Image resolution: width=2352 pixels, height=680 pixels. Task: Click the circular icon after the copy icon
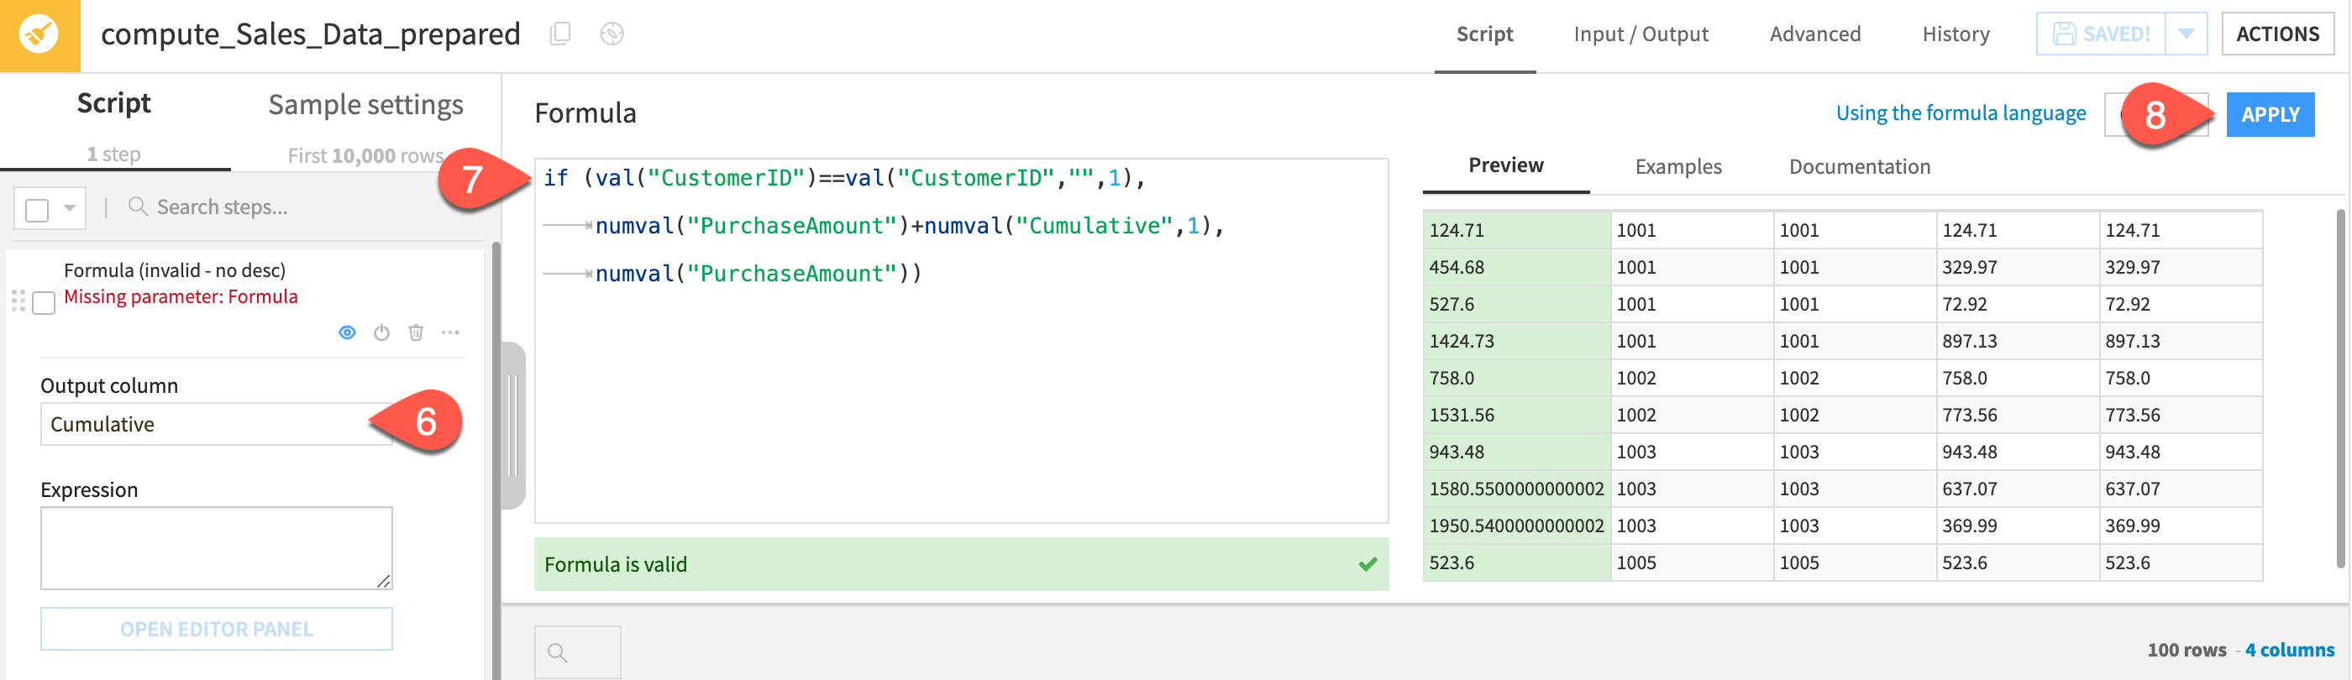[x=612, y=34]
